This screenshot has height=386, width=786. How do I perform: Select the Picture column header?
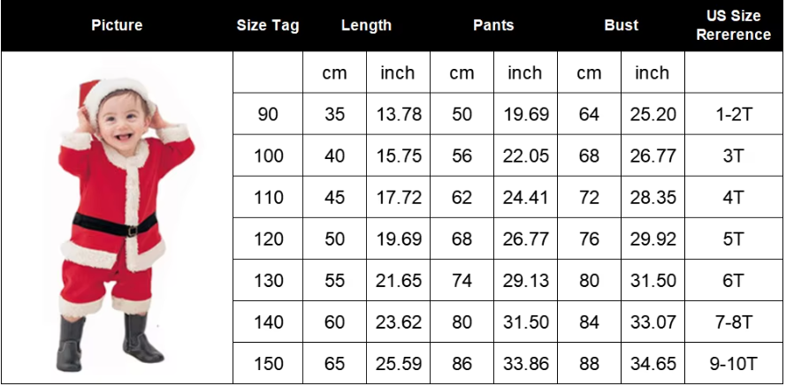(117, 25)
